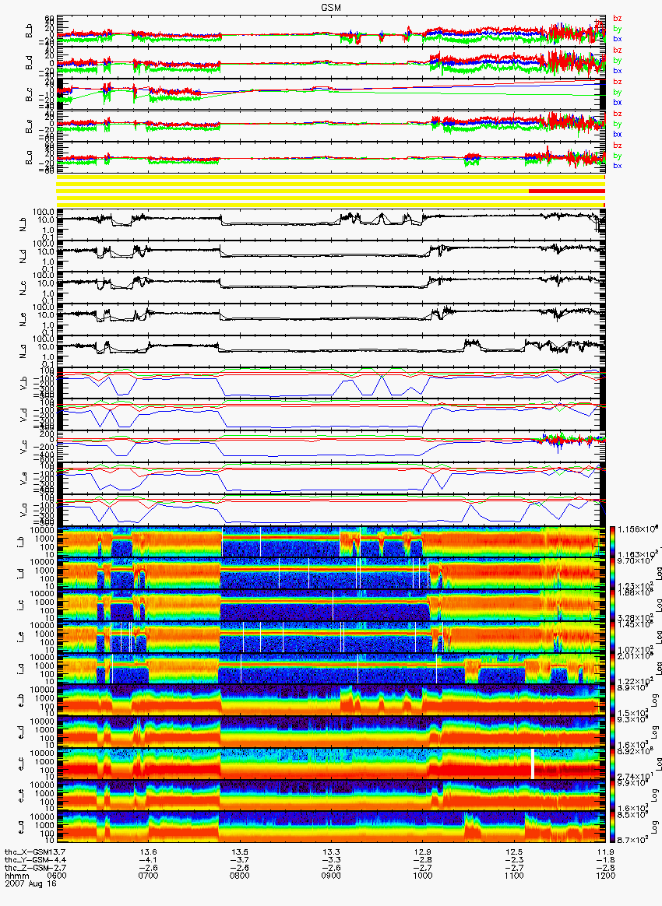Select the B_e magnetic field axis label

tap(29, 127)
